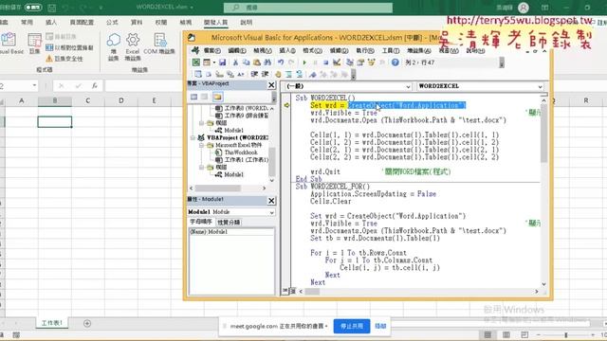
Task: Click Excel search box in title bar
Action: click(x=308, y=8)
